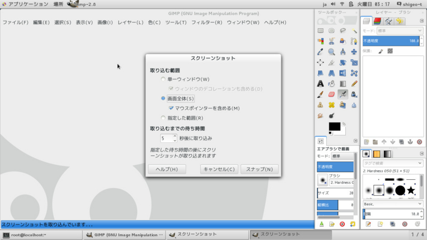427x240 pixels.
Task: Increase the brush spacing 間隔 value
Action: point(422,212)
